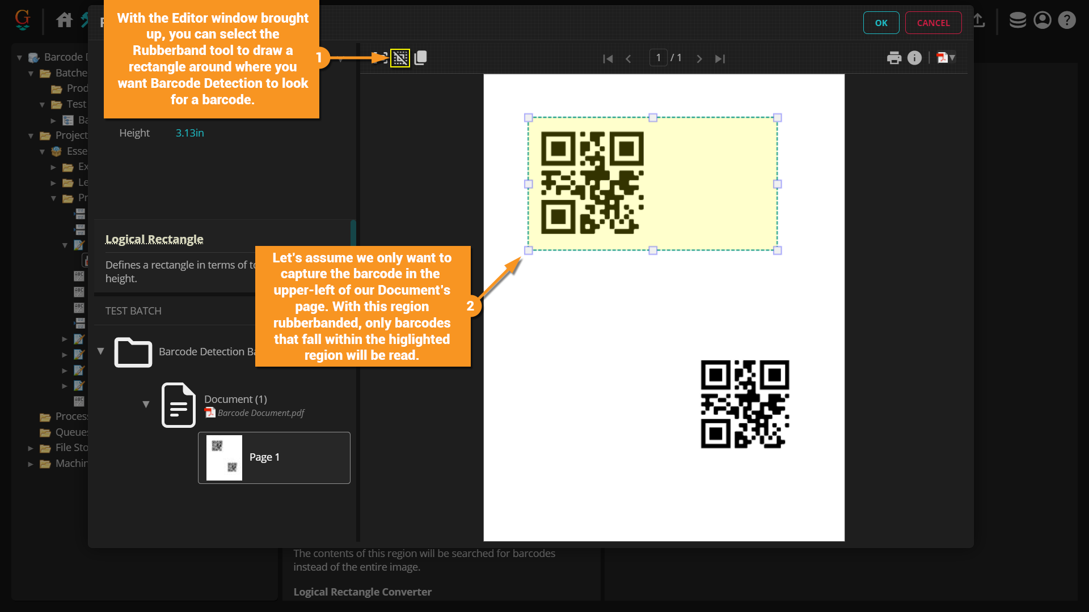Click the rubberband region's bottom-right resize handle
The width and height of the screenshot is (1089, 612).
click(777, 250)
